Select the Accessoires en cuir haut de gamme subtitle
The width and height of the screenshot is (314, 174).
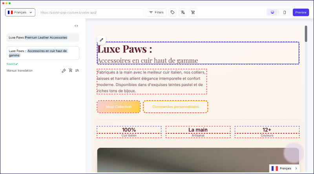click(148, 61)
